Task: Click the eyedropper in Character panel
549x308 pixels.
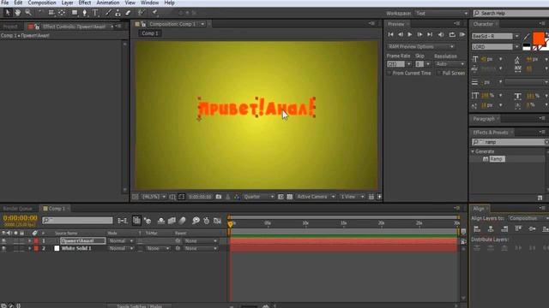Action: coord(527,36)
